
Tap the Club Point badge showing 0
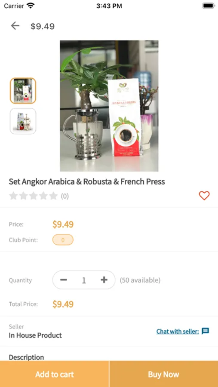point(63,240)
